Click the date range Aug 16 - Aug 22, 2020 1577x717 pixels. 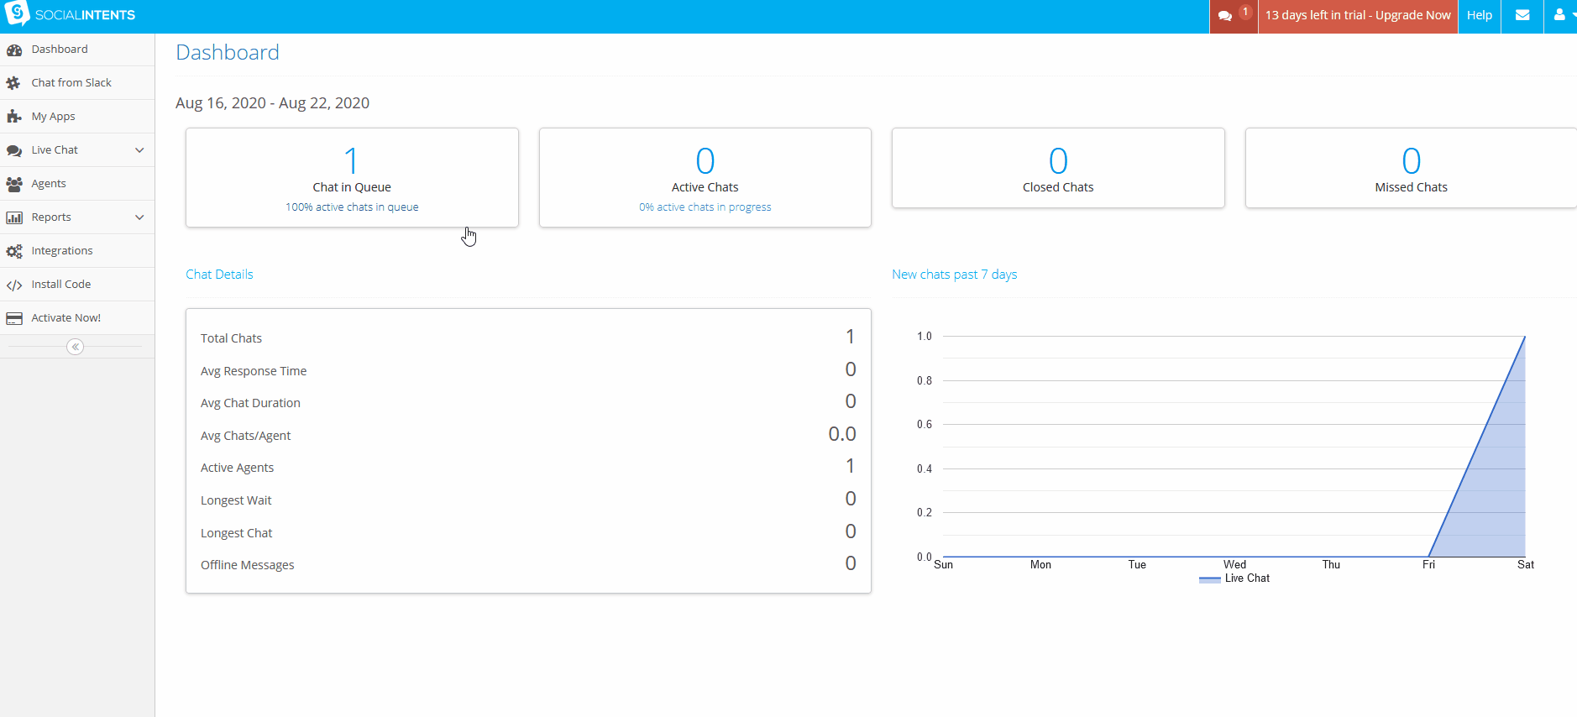(x=272, y=103)
